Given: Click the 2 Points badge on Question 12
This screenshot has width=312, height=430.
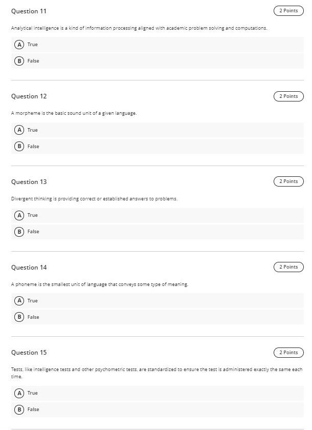Looking at the screenshot, I should click(288, 96).
